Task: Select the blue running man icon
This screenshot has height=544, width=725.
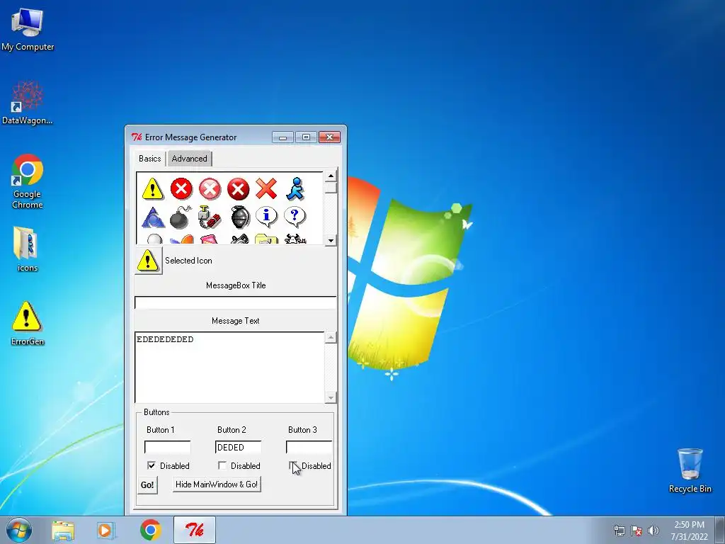Action: 295,188
